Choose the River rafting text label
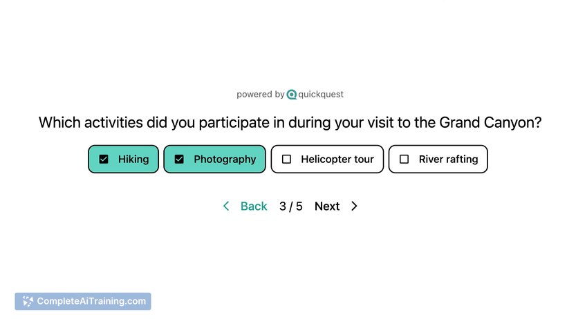567x319 pixels. coord(448,159)
